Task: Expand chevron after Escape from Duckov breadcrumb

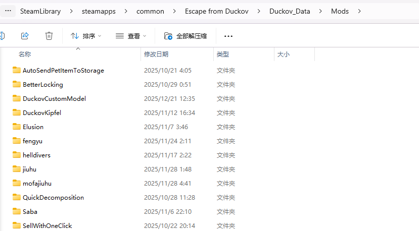Action: [x=258, y=11]
